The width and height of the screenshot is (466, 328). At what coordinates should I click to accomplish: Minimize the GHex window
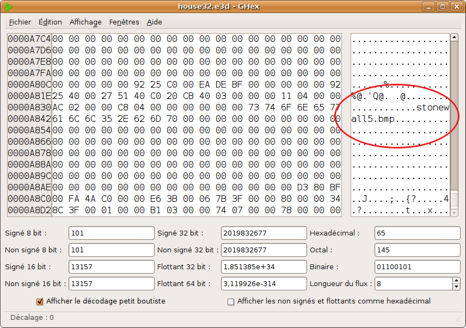428,7
